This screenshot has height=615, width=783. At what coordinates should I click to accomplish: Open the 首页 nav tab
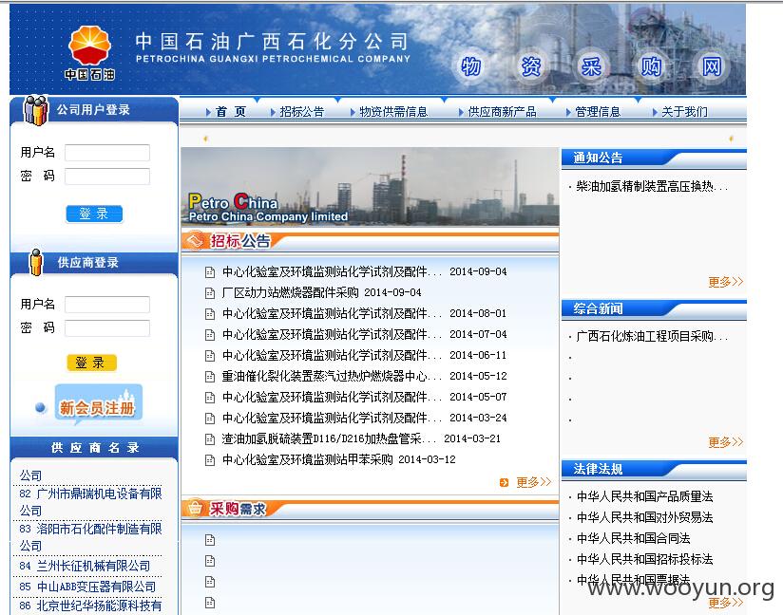tap(231, 112)
